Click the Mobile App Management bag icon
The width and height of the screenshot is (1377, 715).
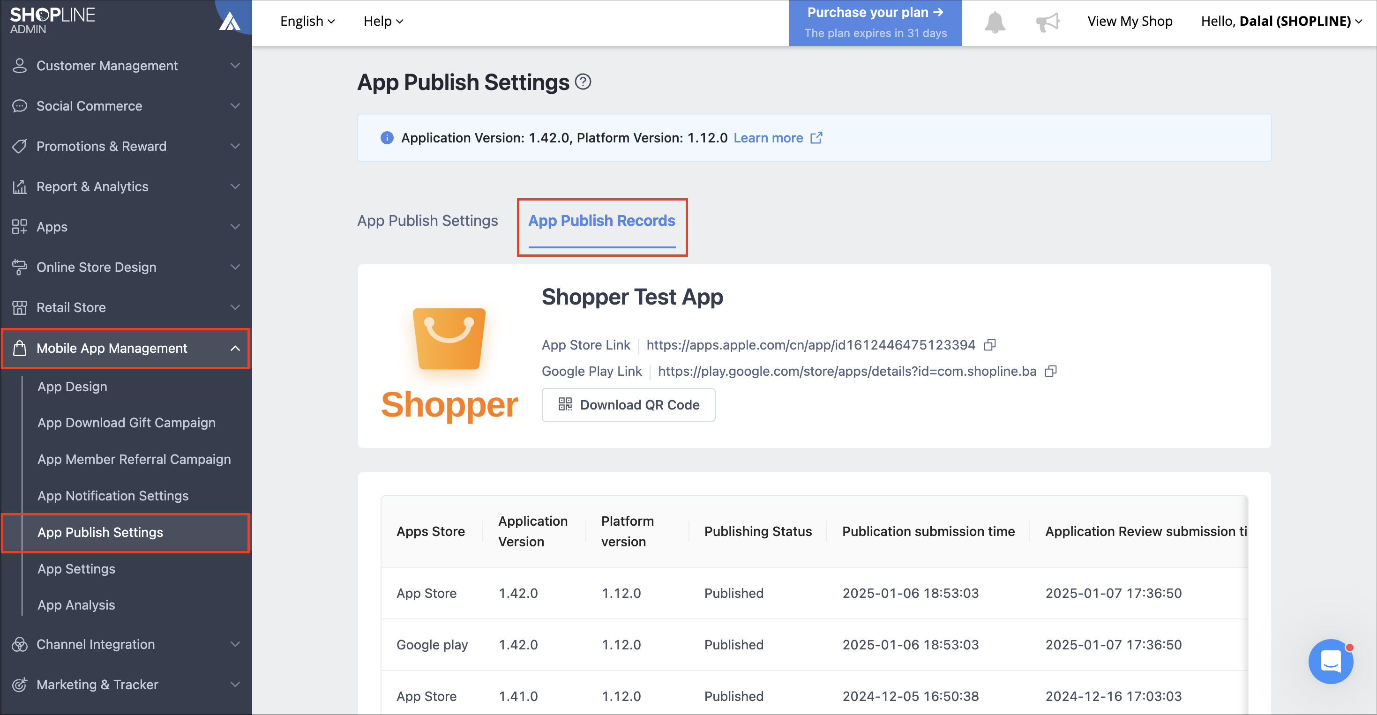tap(19, 349)
